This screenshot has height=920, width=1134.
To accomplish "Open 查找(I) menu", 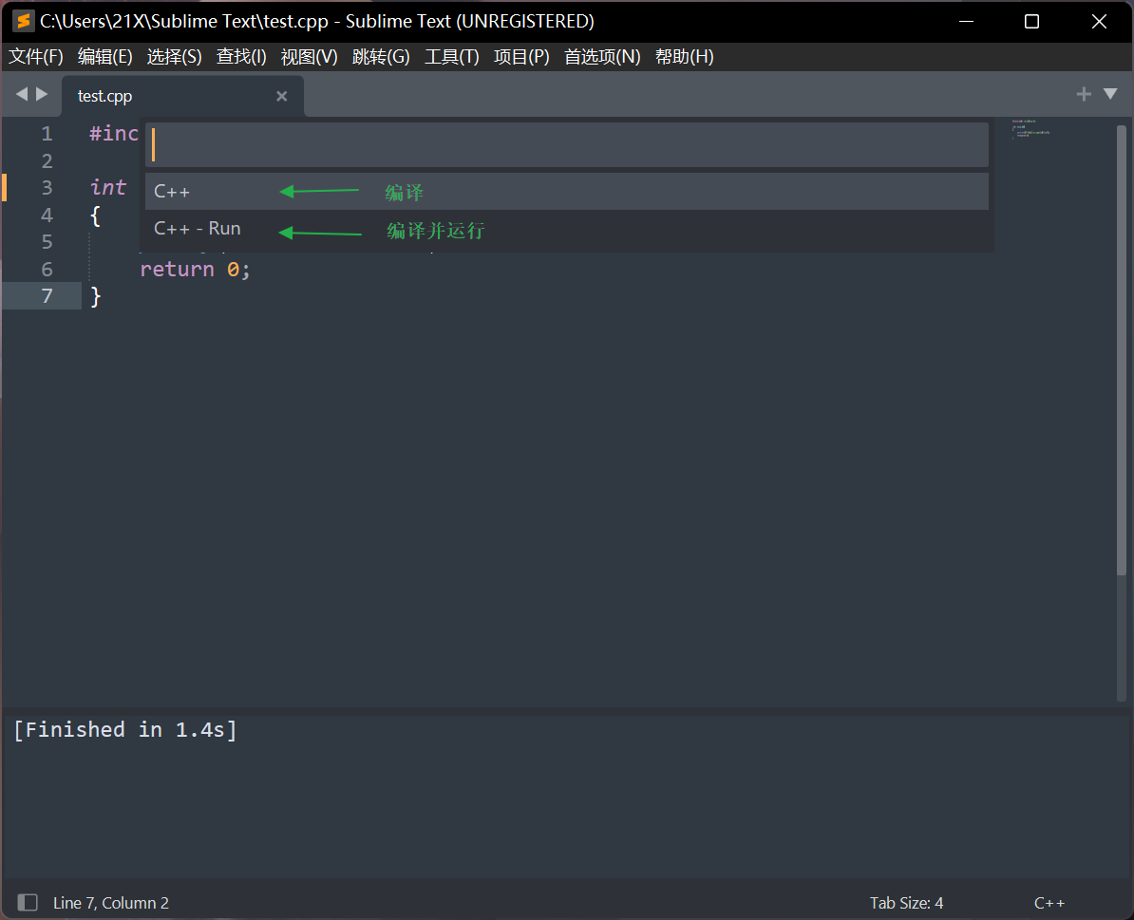I will [241, 56].
